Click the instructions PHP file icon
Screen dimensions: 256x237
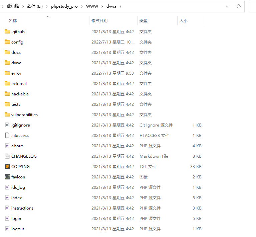click(7, 208)
